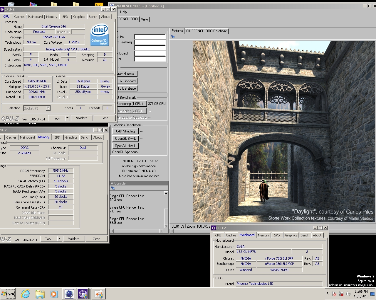Screen dimensions: 376x300
Task: Open Windows Explorer from the taskbar
Action: (x=40, y=294)
